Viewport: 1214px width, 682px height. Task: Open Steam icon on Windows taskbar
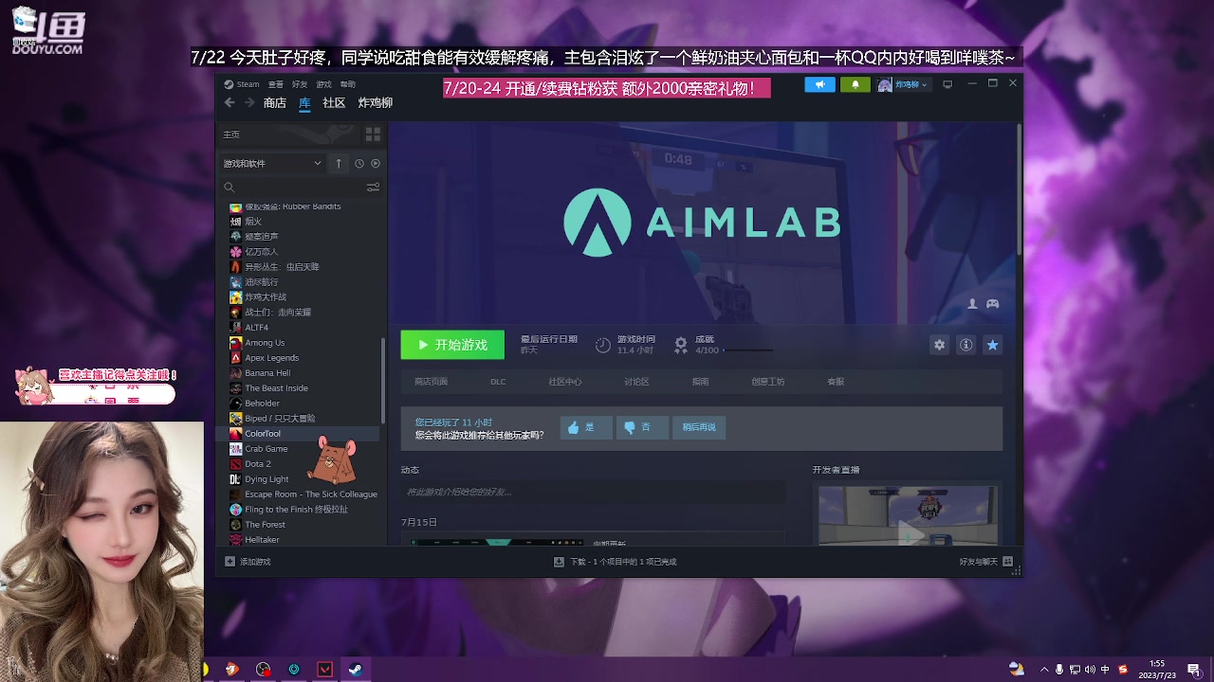[x=354, y=669]
